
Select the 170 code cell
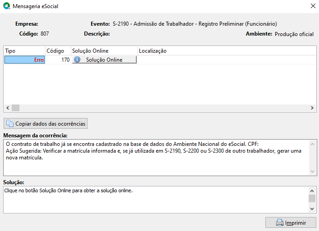[58, 60]
